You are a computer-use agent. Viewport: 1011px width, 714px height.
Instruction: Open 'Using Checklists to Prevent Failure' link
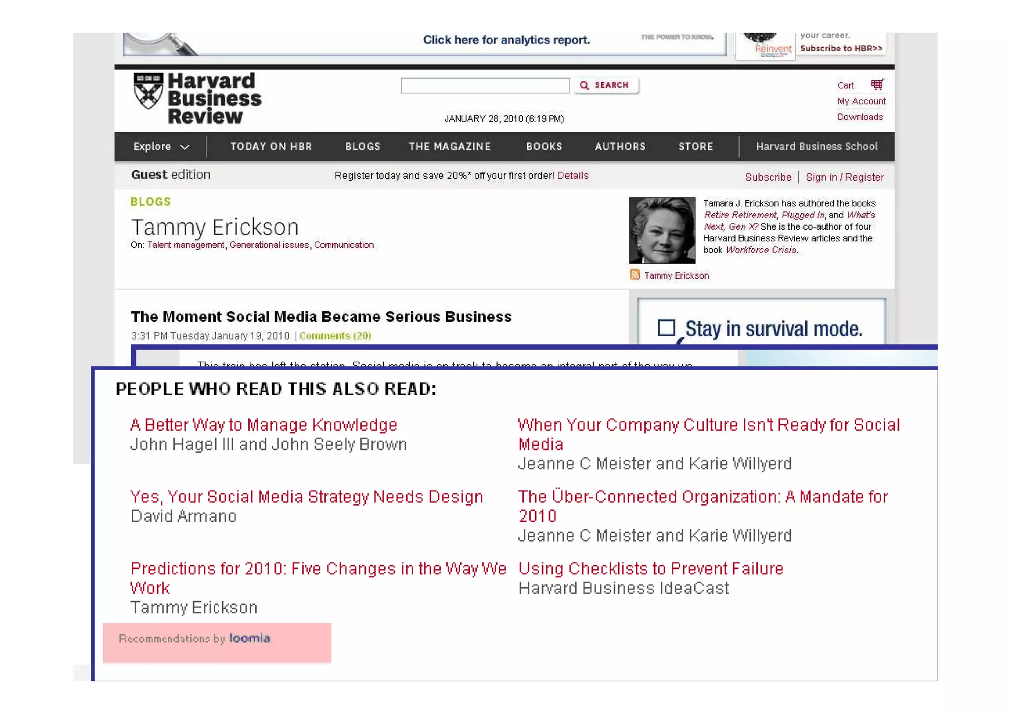pos(650,568)
